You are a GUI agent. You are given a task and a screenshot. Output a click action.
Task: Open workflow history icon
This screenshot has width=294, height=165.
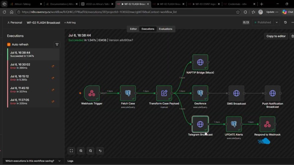pyautogui.click(x=285, y=22)
